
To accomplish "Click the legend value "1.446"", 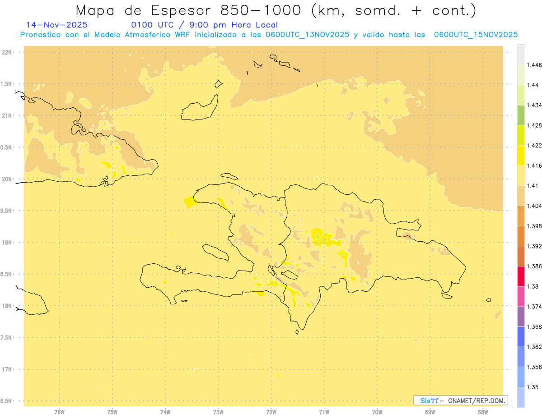I will click(x=534, y=65).
